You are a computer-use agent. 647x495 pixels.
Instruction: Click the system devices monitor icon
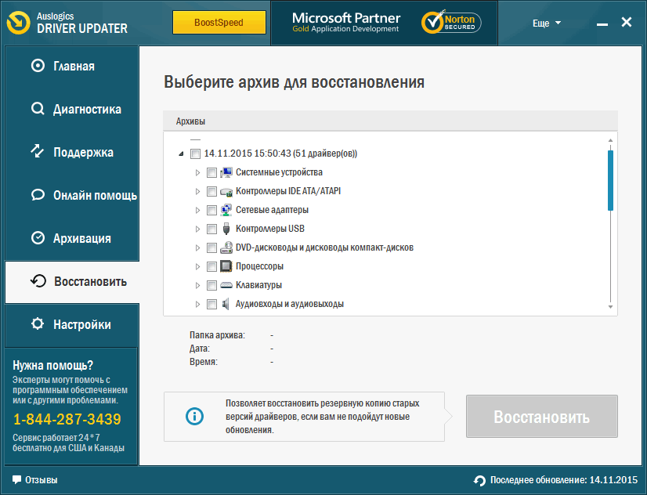[226, 172]
